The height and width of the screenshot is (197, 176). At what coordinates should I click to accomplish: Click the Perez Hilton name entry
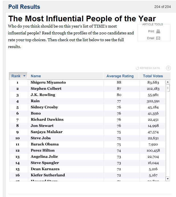click(x=43, y=150)
